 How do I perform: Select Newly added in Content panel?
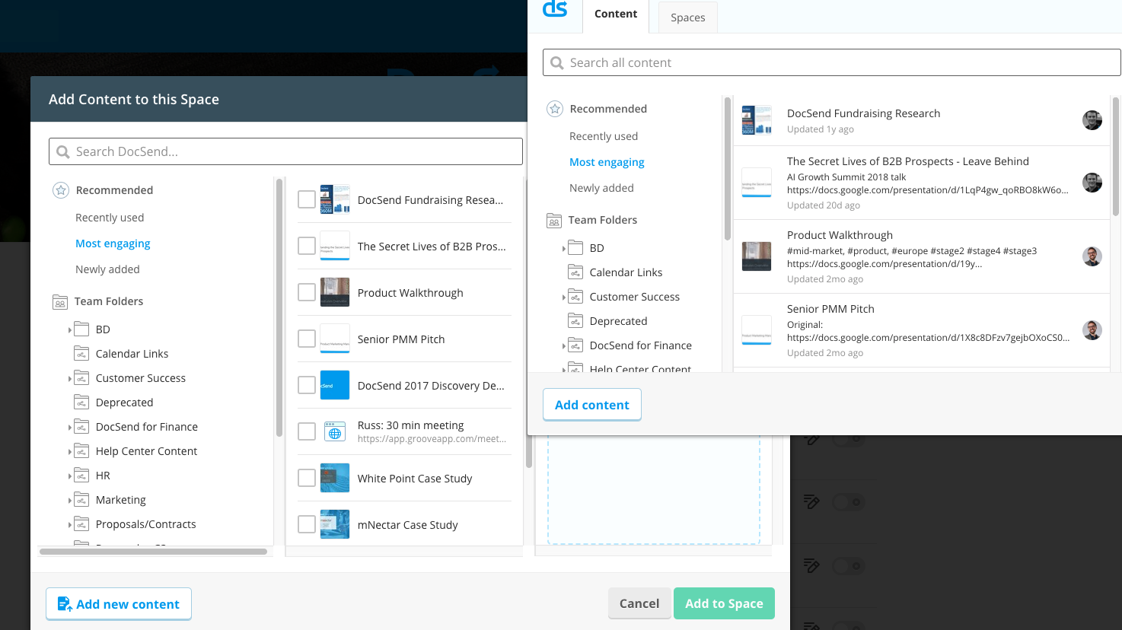click(601, 188)
